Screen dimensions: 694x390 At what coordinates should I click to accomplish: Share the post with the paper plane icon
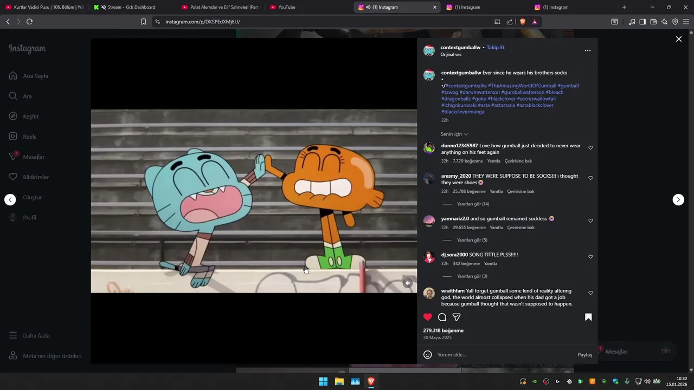(x=457, y=317)
